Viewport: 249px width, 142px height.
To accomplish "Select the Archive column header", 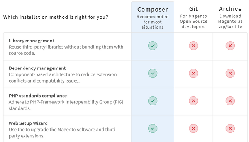I will point(230,9).
